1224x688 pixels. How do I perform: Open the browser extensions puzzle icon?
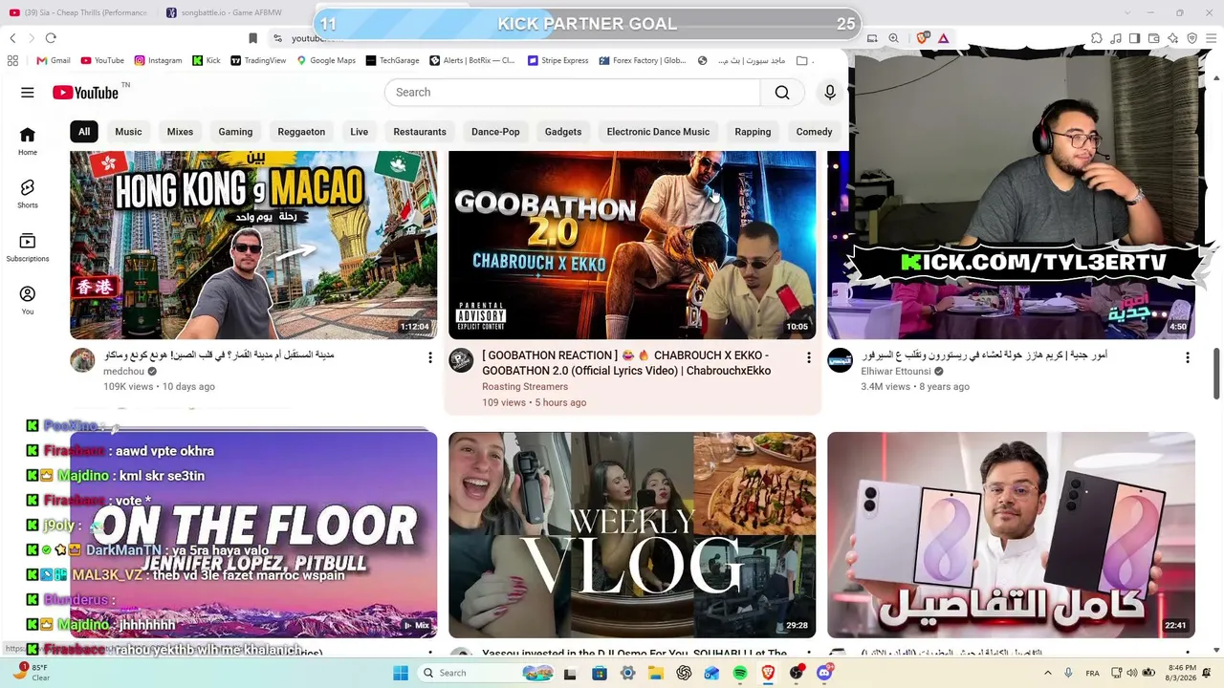click(1097, 38)
